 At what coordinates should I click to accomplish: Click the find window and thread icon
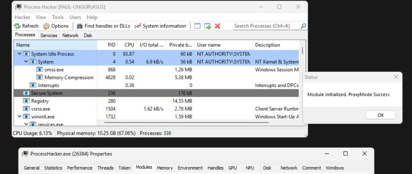(207, 26)
